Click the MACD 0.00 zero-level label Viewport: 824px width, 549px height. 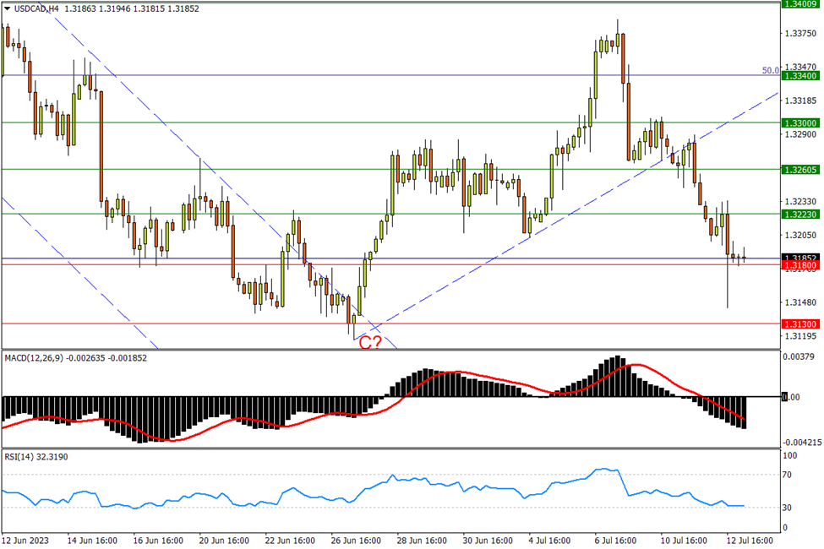(x=792, y=396)
